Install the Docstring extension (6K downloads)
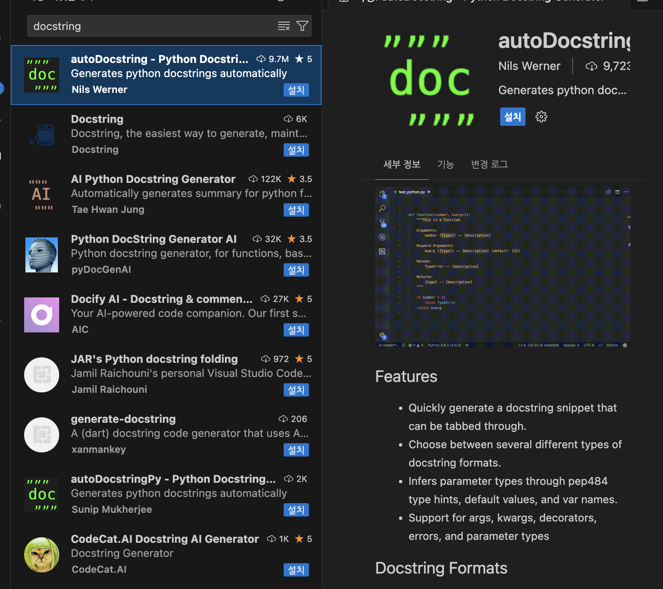This screenshot has height=589, width=663. pos(296,150)
